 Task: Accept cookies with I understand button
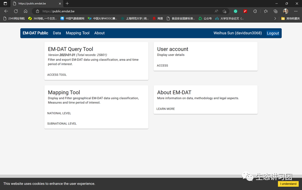[x=288, y=184]
